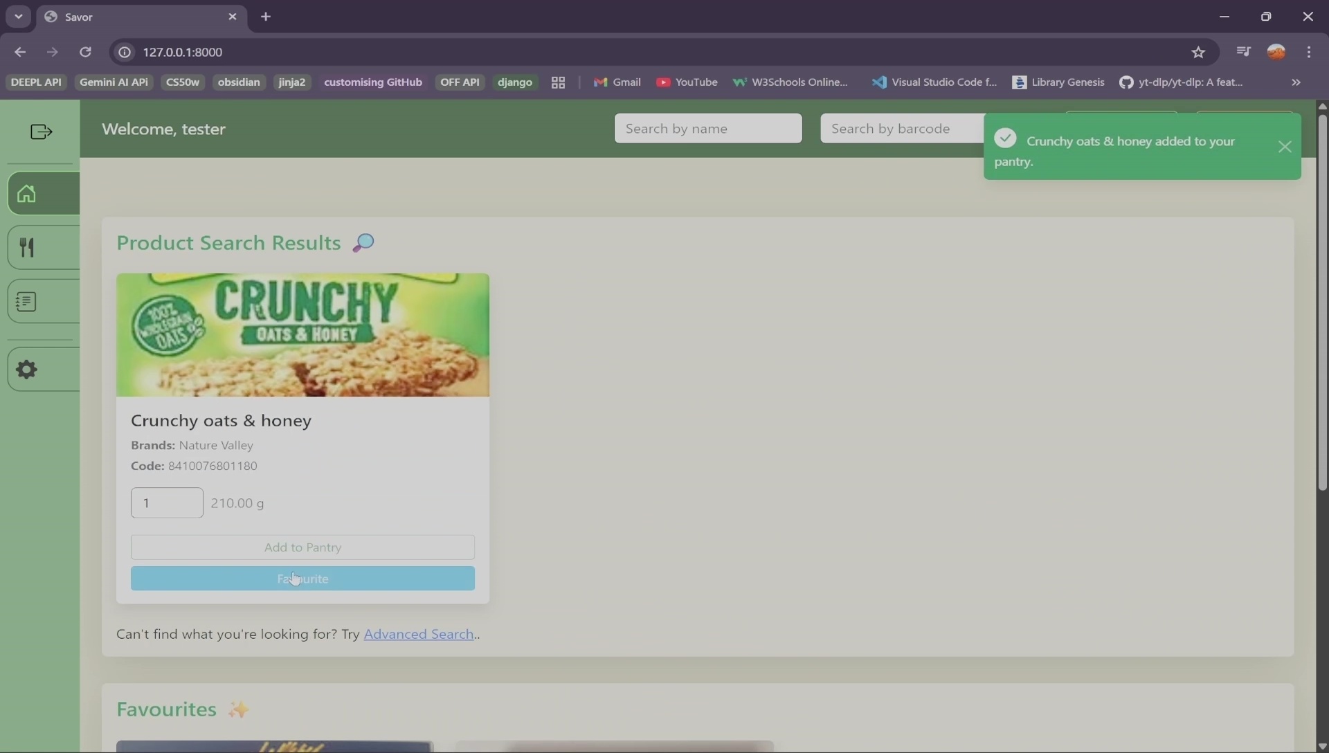Open the Advanced Search link
The image size is (1329, 753).
(x=419, y=634)
